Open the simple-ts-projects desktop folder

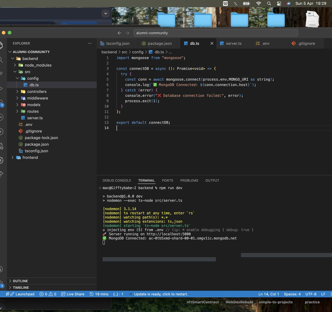[x=276, y=302]
